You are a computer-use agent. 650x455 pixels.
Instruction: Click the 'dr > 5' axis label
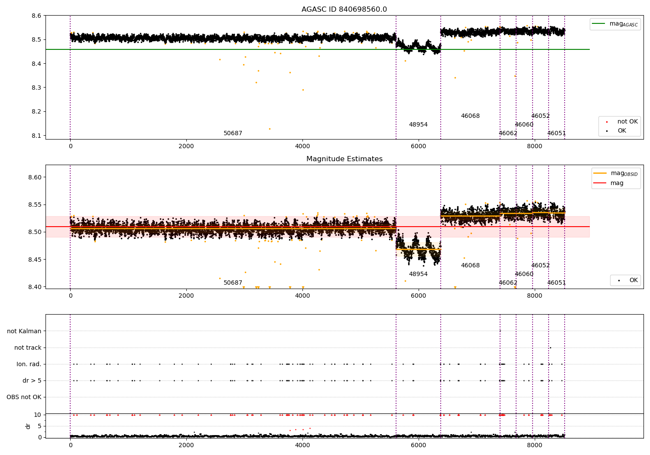point(32,380)
